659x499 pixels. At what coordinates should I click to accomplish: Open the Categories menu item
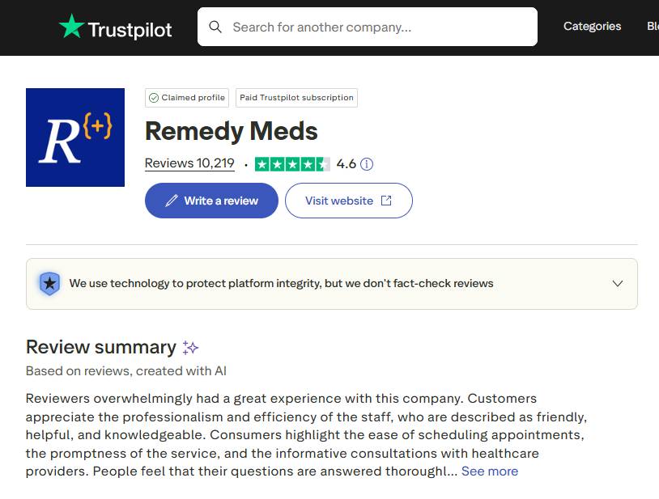(592, 27)
